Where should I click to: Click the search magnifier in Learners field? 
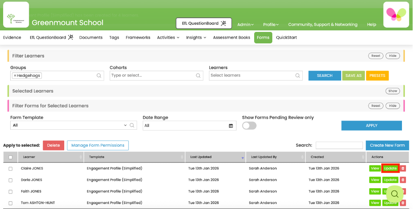[298, 76]
